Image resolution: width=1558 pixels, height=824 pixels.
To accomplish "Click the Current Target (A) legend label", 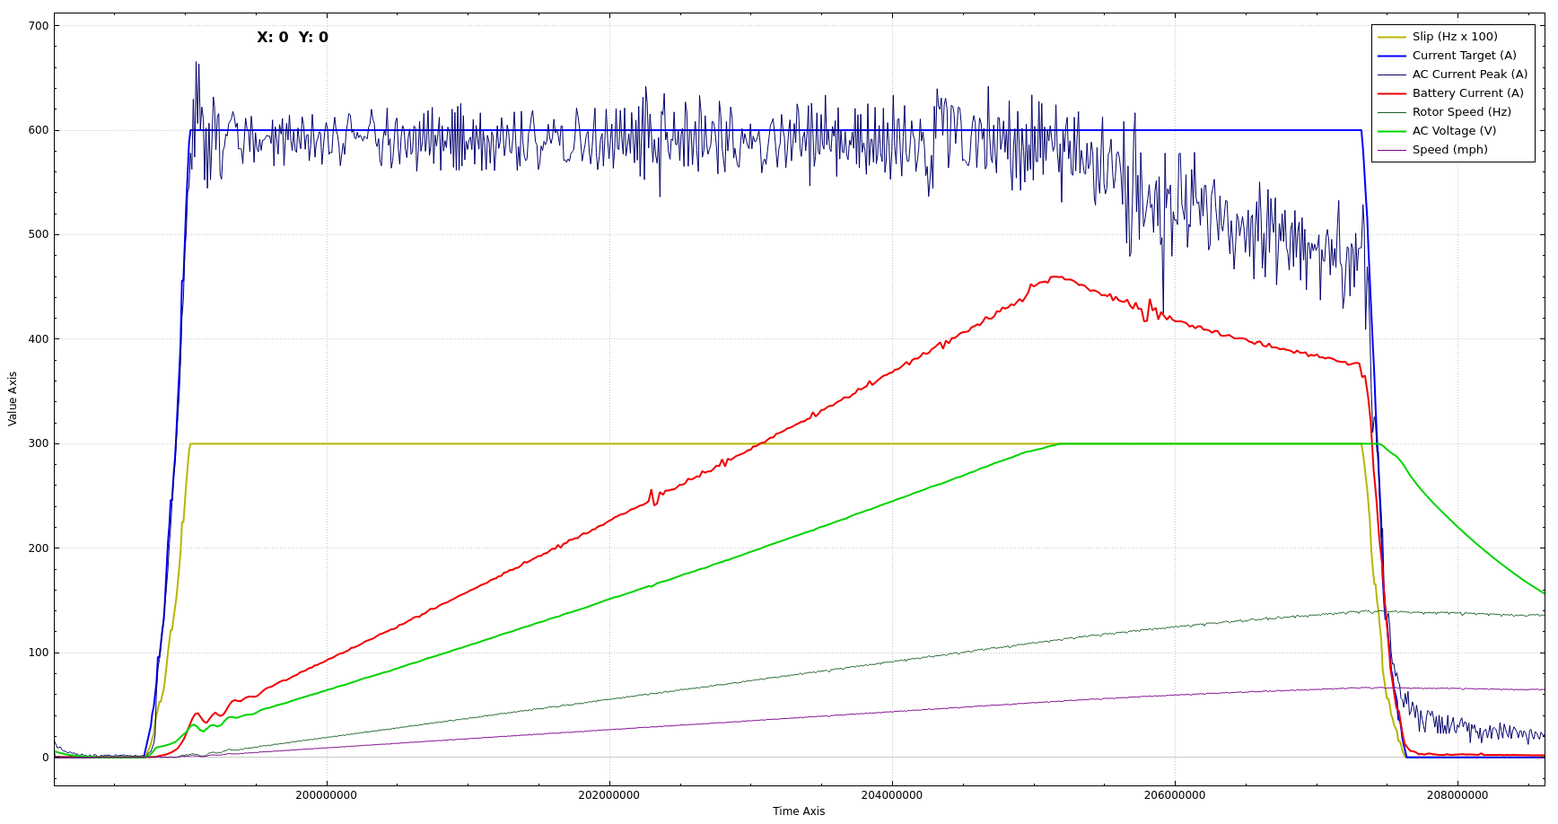I will point(1465,56).
